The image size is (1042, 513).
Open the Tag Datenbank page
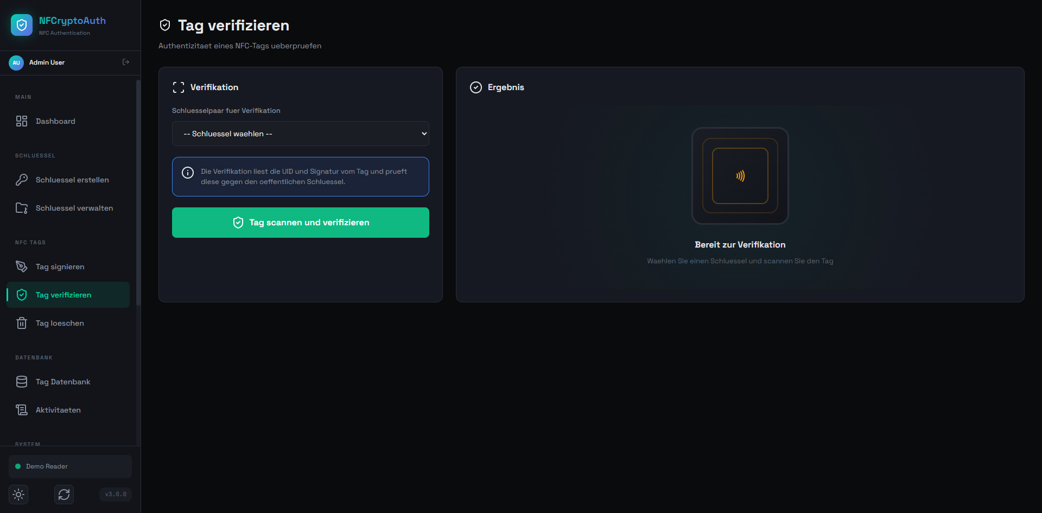[63, 382]
